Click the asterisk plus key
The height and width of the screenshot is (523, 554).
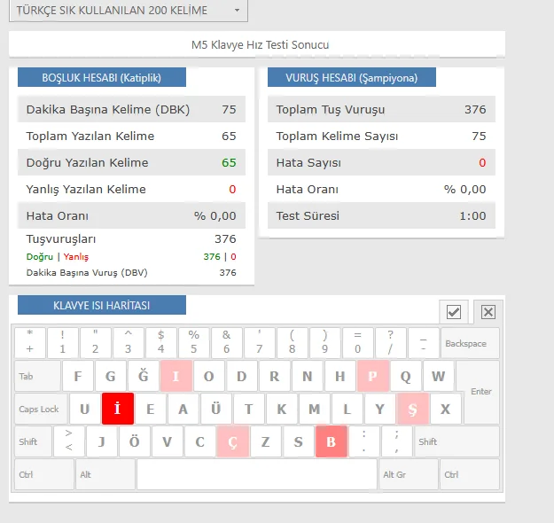pos(30,343)
